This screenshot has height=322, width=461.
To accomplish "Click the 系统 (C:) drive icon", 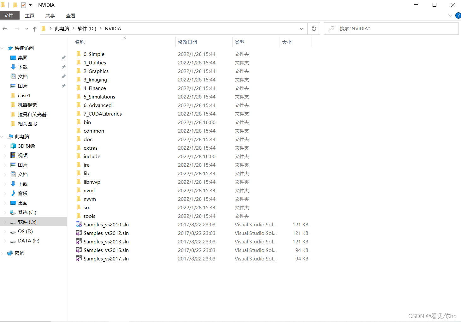I will coord(13,212).
